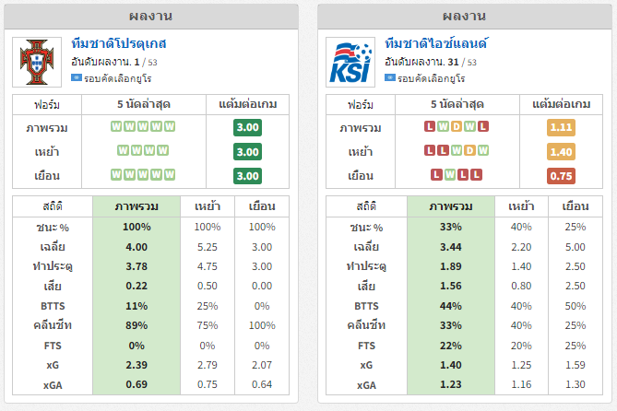Click Portugal's first W badge in overall form
The width and height of the screenshot is (617, 411).
[116, 126]
